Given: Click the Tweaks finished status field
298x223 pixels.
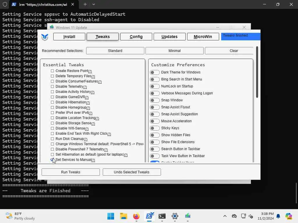Looking at the screenshot, I should [x=241, y=37].
